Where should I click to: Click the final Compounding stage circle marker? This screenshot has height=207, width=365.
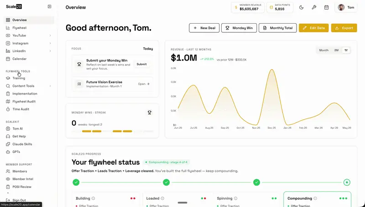(x=347, y=182)
